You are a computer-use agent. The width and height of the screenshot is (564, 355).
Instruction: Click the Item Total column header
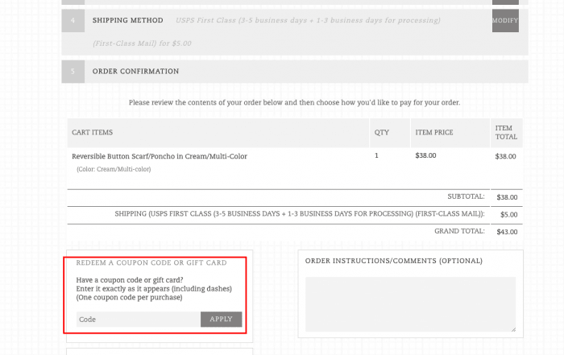(x=505, y=132)
